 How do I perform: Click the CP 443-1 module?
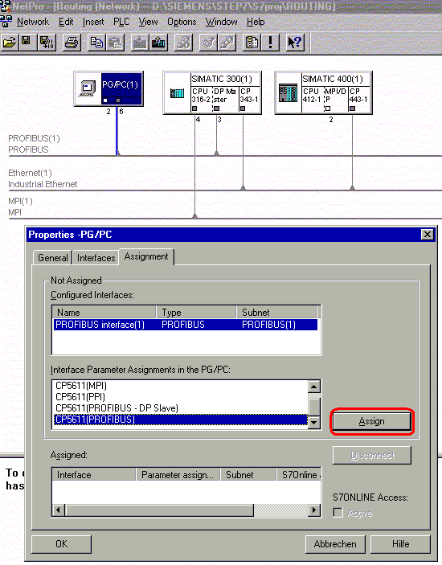pyautogui.click(x=359, y=100)
